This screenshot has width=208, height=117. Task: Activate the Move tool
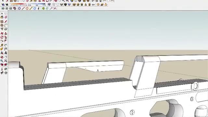[x=2, y=33]
